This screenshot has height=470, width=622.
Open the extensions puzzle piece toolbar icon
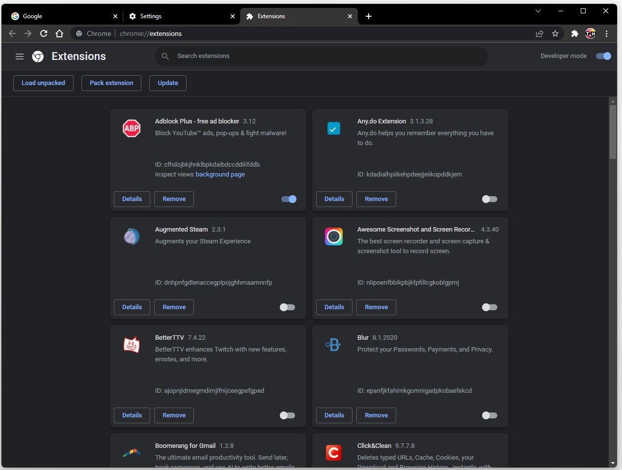click(574, 33)
